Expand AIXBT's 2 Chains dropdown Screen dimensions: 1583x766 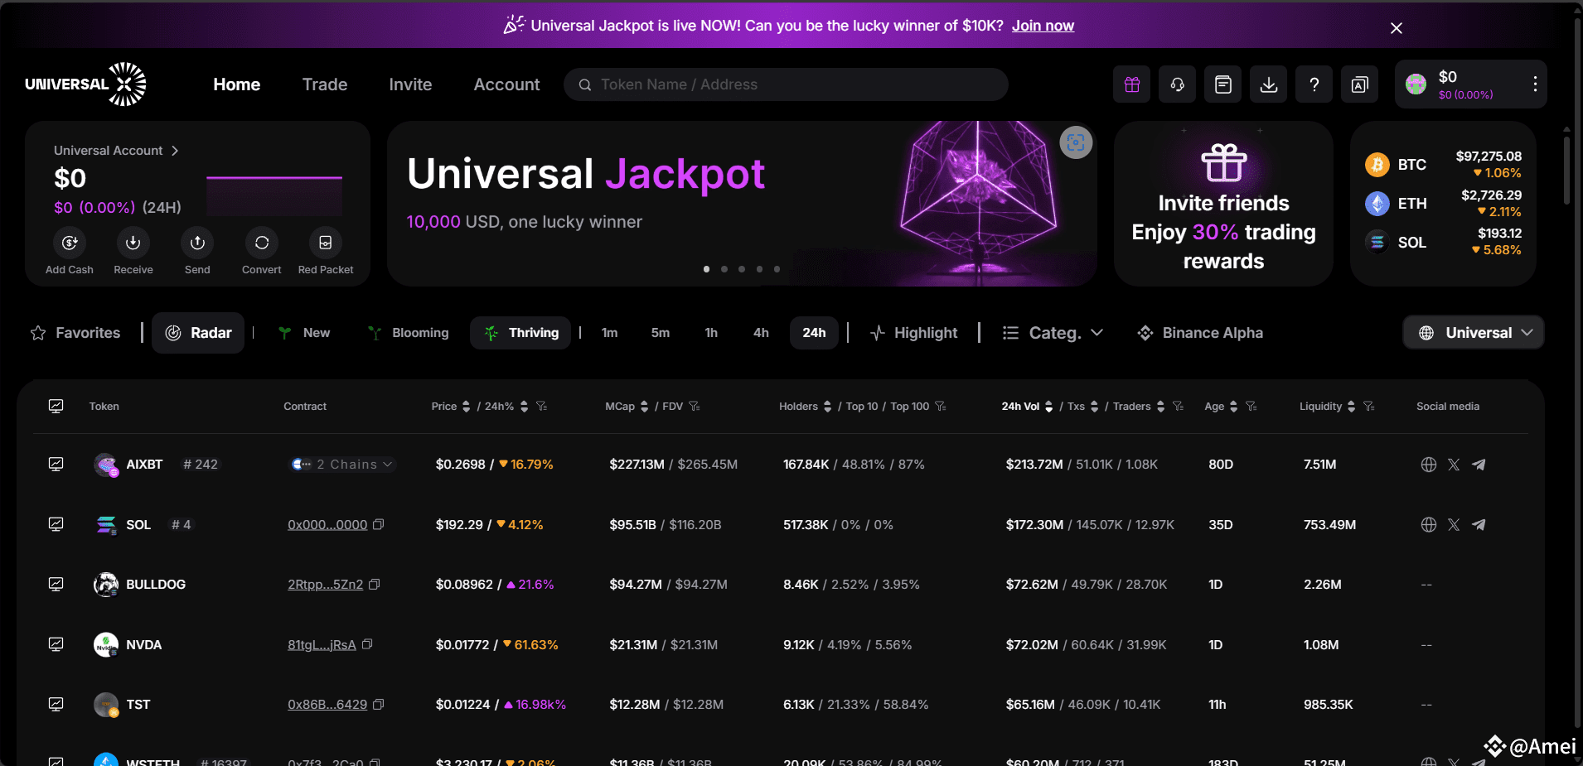pyautogui.click(x=342, y=465)
